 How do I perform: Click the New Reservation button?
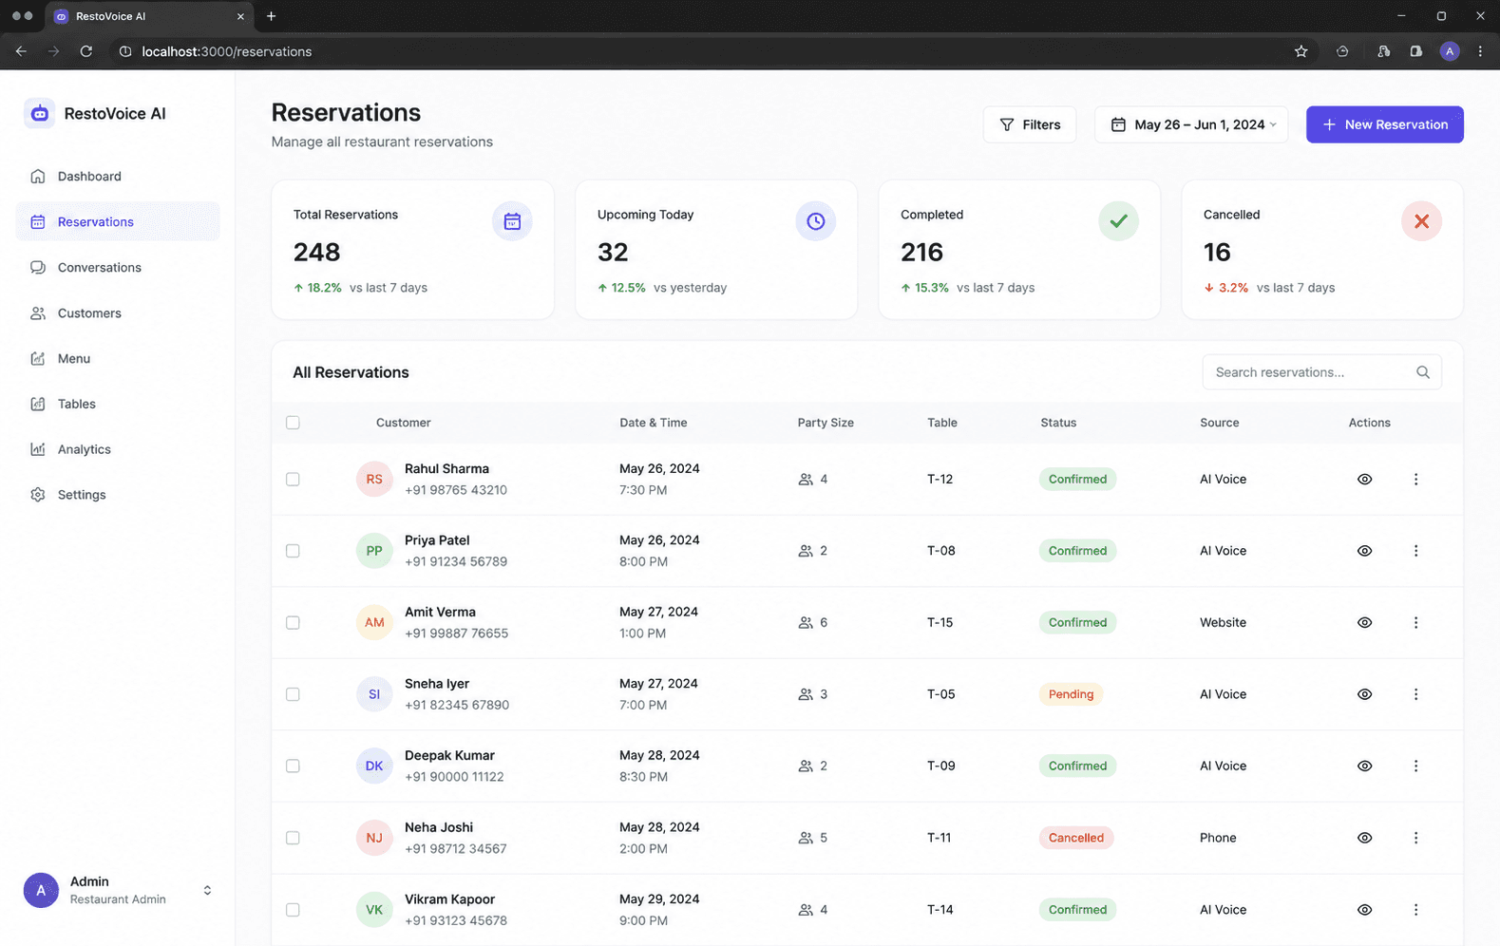(x=1384, y=124)
